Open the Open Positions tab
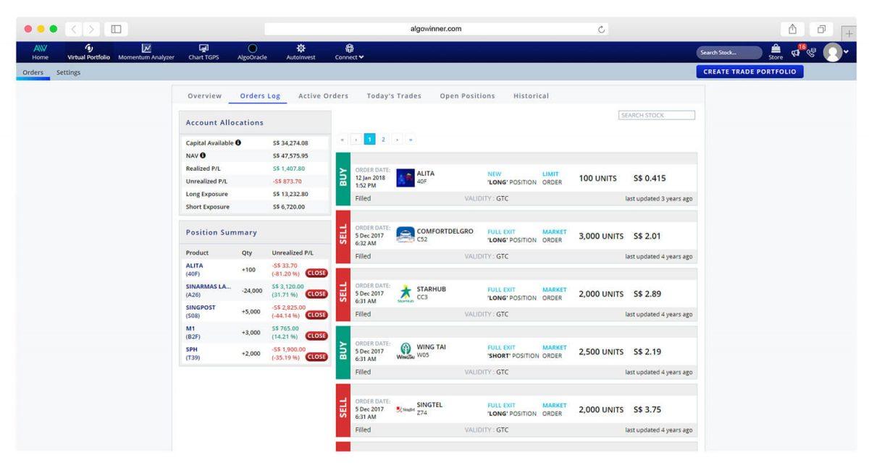The image size is (869, 468). pos(469,96)
